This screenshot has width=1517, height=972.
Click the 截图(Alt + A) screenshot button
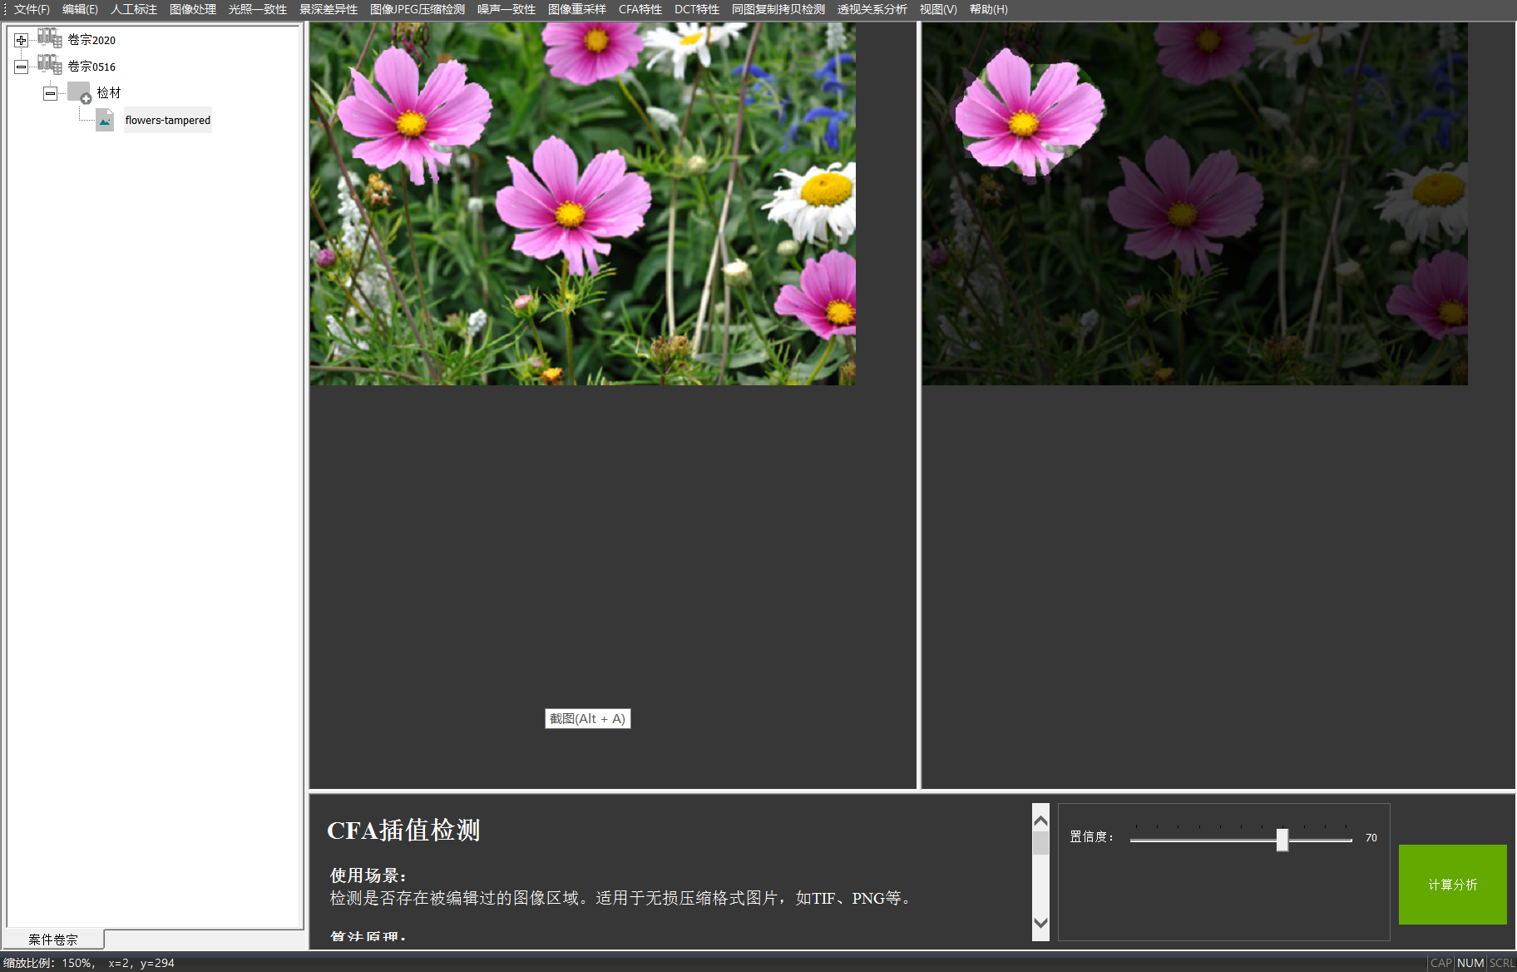(587, 718)
